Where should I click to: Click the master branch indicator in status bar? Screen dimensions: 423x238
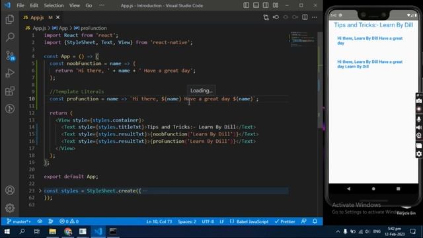click(x=19, y=221)
